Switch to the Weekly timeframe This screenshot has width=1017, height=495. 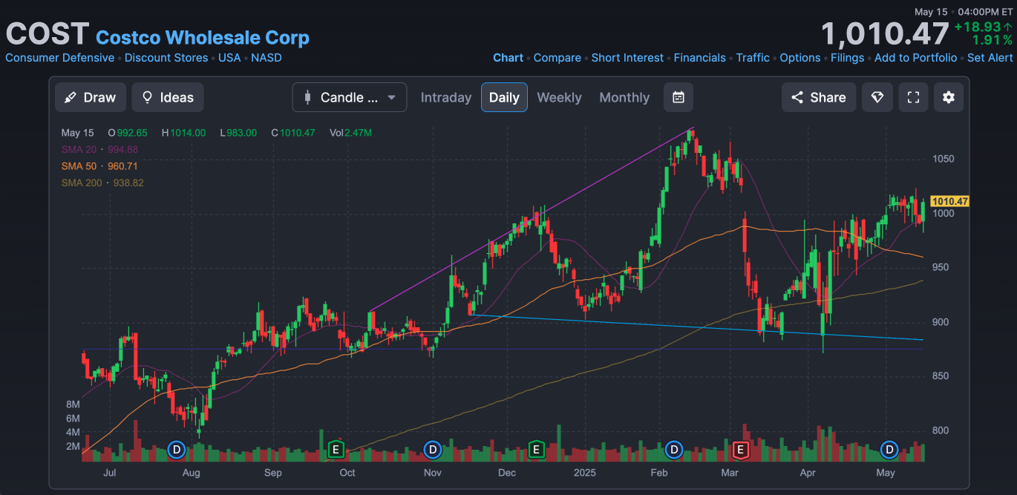[x=559, y=97]
